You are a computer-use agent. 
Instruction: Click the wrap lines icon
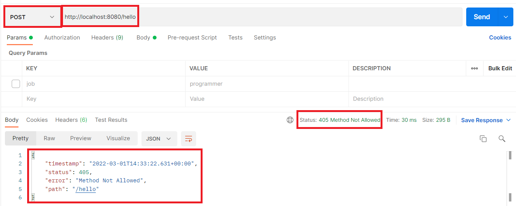[188, 139]
